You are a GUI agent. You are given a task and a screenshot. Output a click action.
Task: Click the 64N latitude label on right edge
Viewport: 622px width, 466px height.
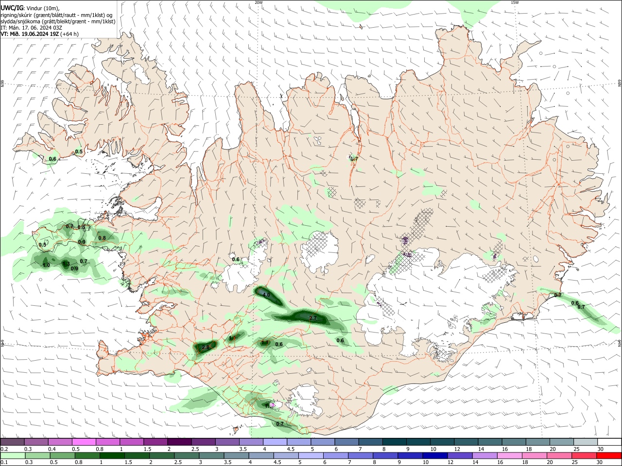coord(620,343)
